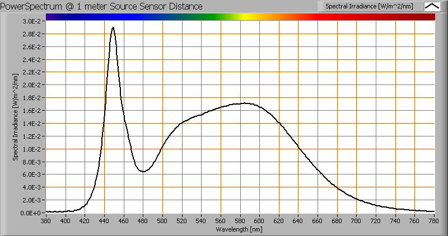The image size is (448, 236).
Task: Click the broad curve maximum near 585 nm
Action: click(245, 103)
